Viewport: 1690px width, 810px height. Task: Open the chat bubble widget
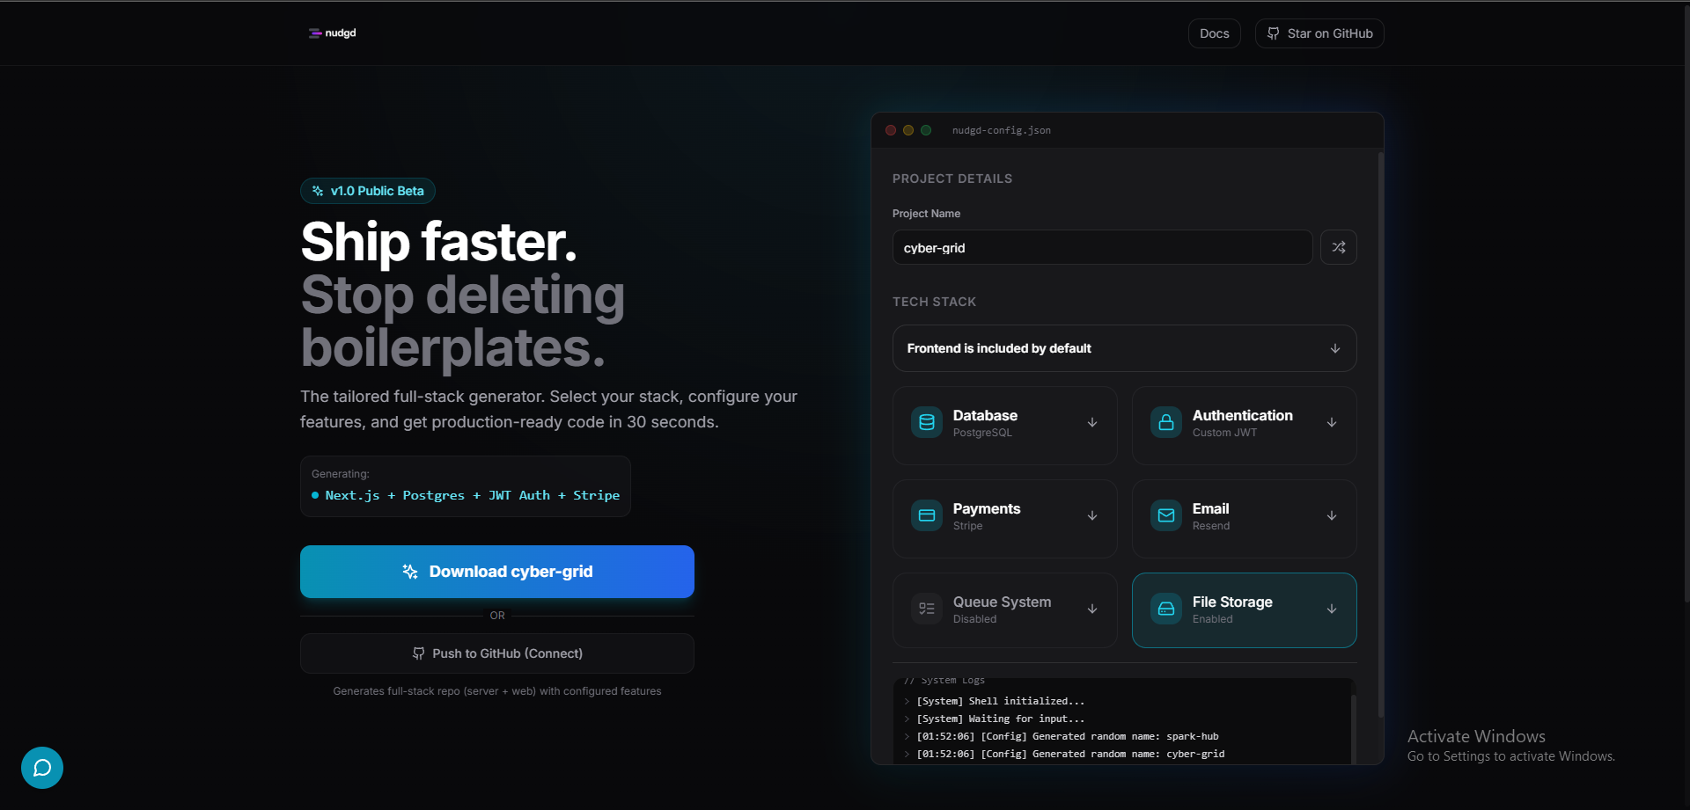click(x=41, y=767)
